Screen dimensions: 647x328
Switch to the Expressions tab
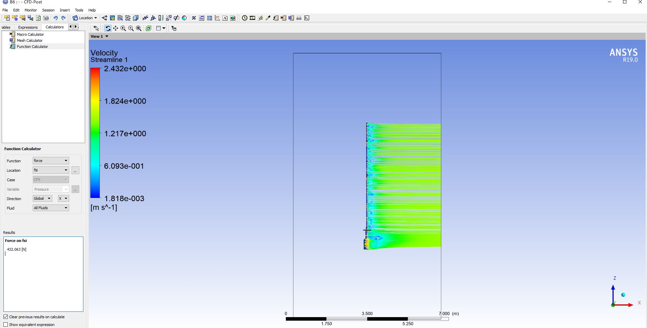point(28,27)
